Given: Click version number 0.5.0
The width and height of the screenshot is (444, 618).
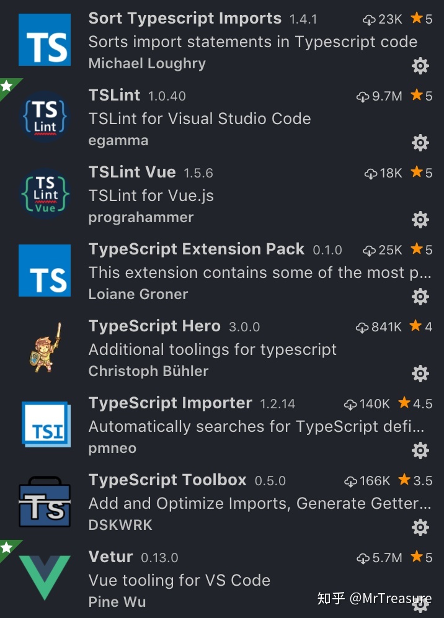Looking at the screenshot, I should coord(270,481).
